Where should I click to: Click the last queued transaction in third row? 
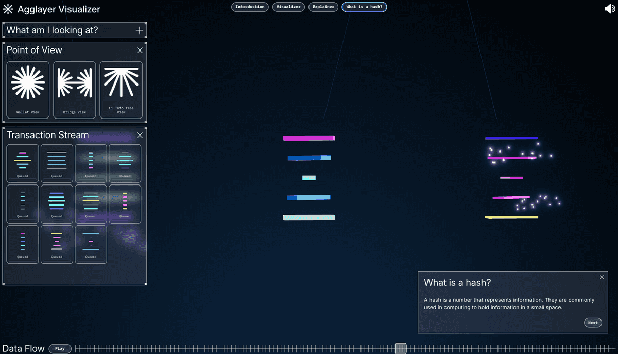[91, 244]
